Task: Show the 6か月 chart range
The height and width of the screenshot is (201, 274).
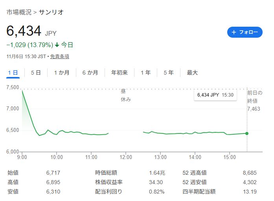Action: [x=90, y=73]
